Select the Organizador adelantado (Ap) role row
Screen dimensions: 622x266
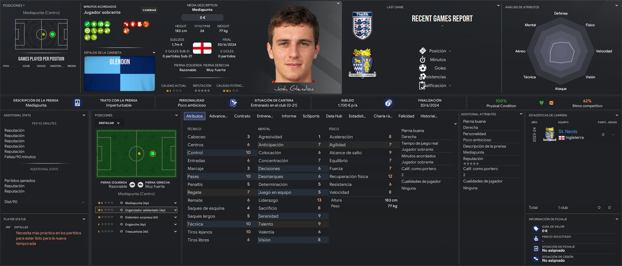137,210
